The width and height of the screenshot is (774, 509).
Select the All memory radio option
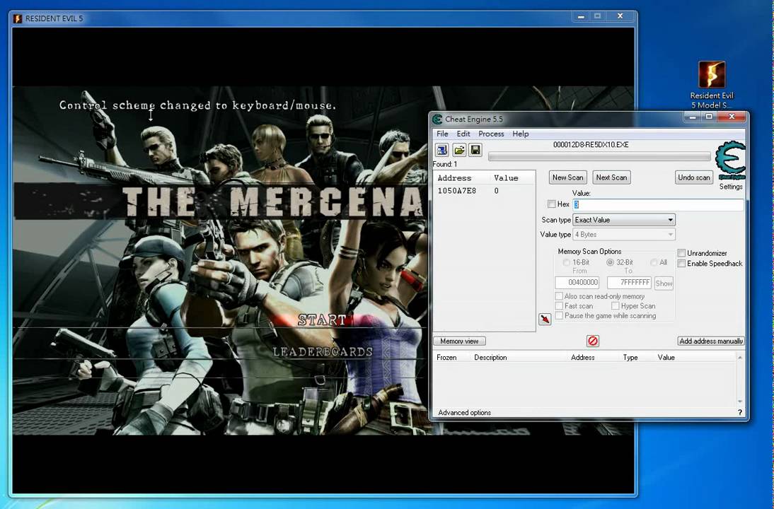654,262
